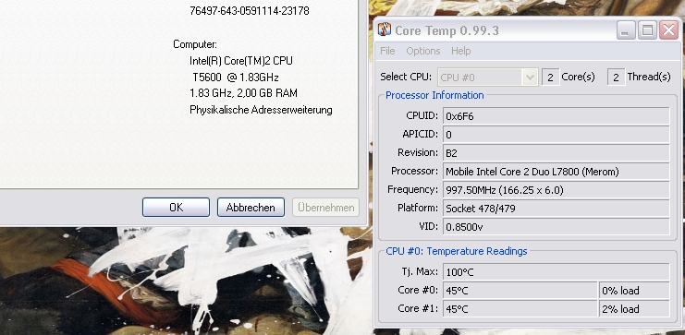Click the Core #0 load value 0% load
Screen dimensions: 685x335
pyautogui.click(x=634, y=291)
